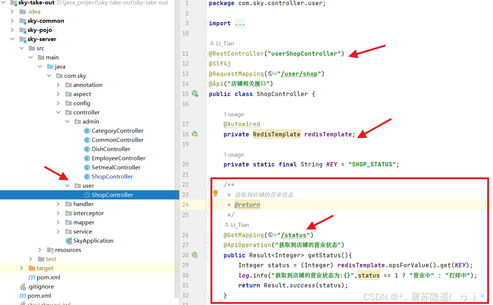This screenshot has width=493, height=305.
Task: Click the globe icon inside @GetMapping
Action: click(271, 235)
